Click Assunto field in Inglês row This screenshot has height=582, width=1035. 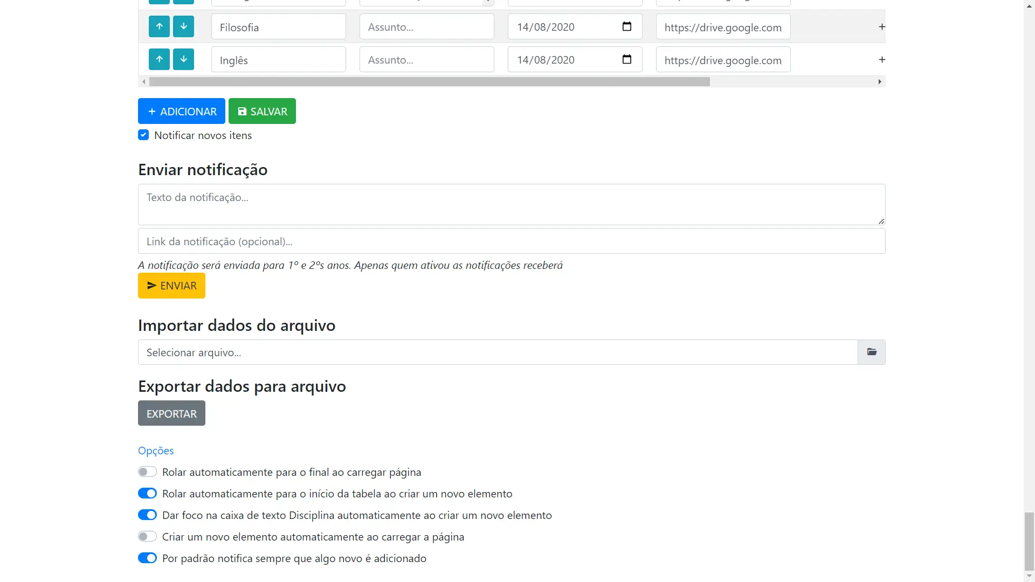pyautogui.click(x=427, y=59)
